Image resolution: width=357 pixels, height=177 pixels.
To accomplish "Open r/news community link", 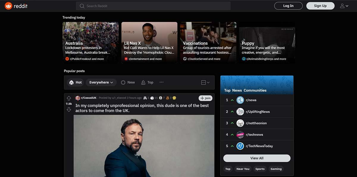I will (x=251, y=100).
